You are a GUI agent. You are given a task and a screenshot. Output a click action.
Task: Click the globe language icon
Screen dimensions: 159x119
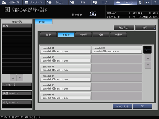140,2
